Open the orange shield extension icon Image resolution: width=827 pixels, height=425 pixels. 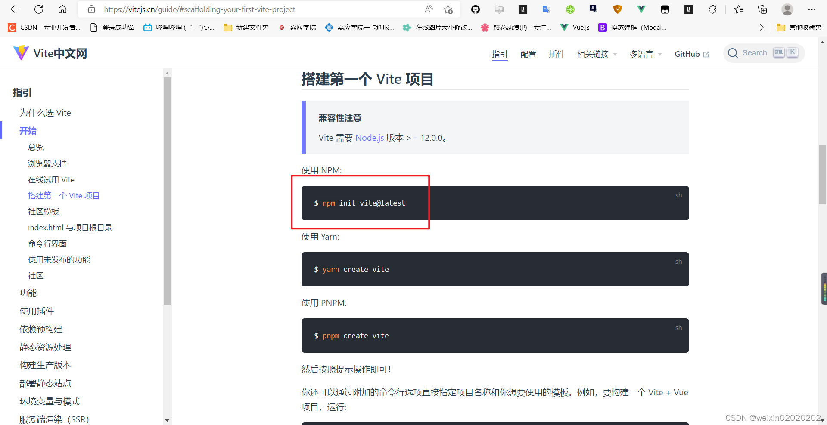point(617,9)
